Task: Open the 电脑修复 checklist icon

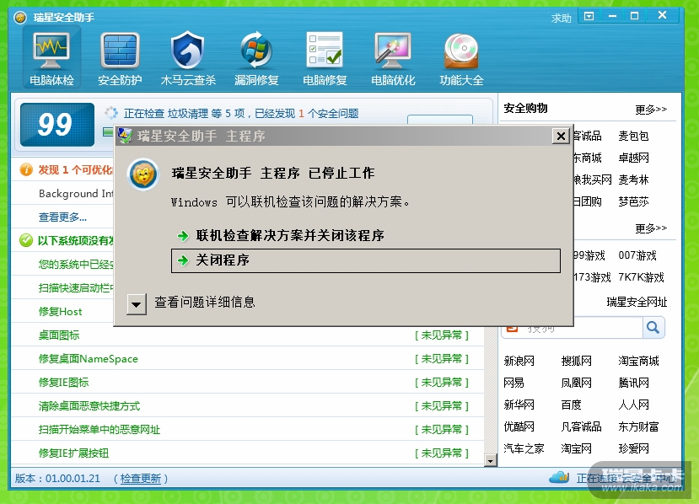Action: point(325,58)
